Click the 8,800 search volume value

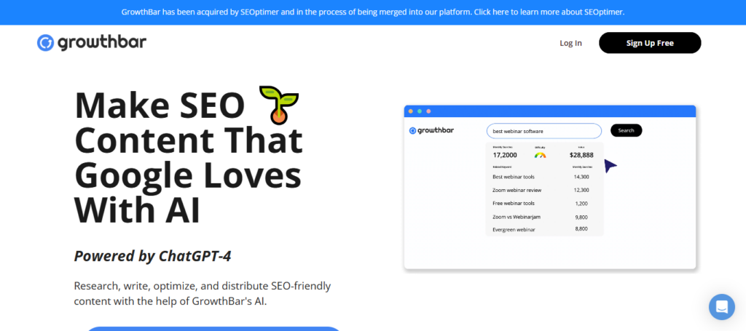tap(581, 229)
